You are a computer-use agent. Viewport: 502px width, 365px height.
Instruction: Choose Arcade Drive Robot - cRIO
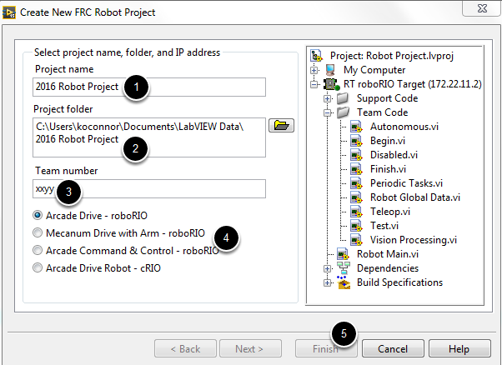click(97, 267)
